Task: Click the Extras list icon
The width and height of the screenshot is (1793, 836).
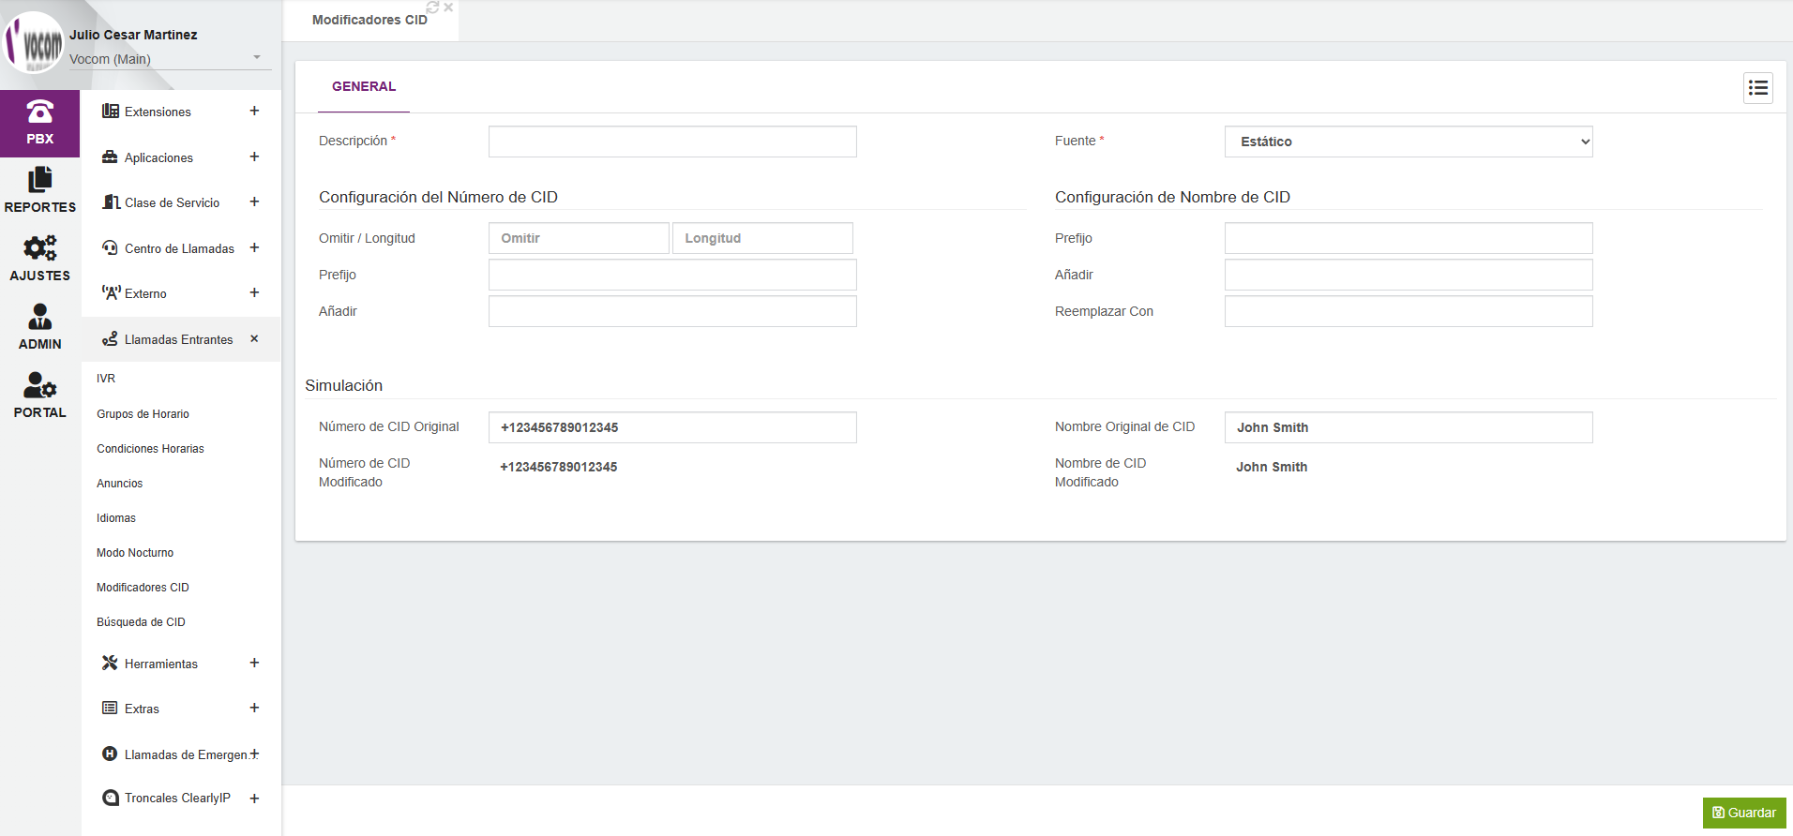Action: (110, 708)
